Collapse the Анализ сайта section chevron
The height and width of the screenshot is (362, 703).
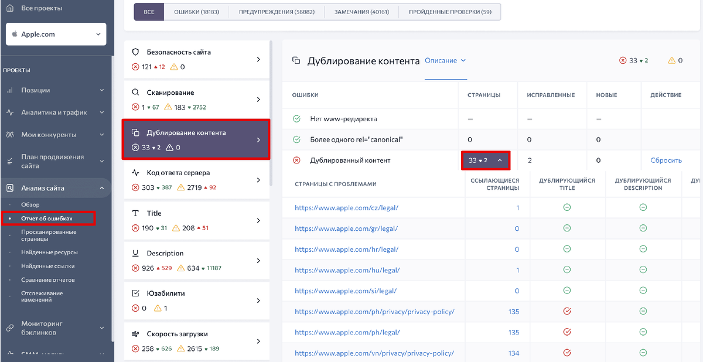tap(102, 188)
